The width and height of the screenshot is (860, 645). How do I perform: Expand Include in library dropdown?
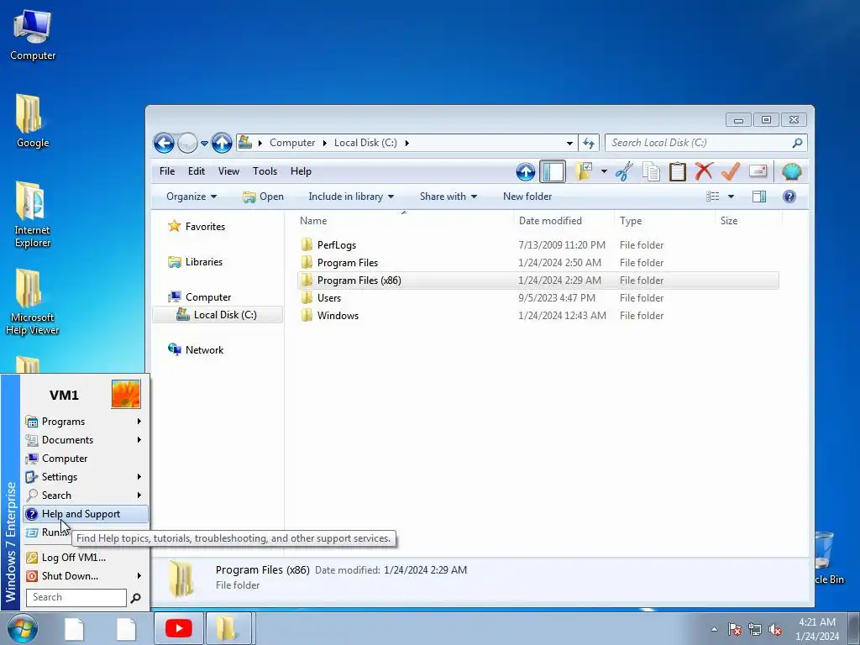351,197
